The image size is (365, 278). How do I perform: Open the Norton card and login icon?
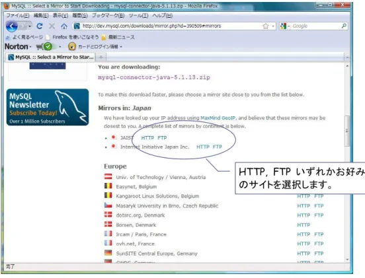[72, 47]
